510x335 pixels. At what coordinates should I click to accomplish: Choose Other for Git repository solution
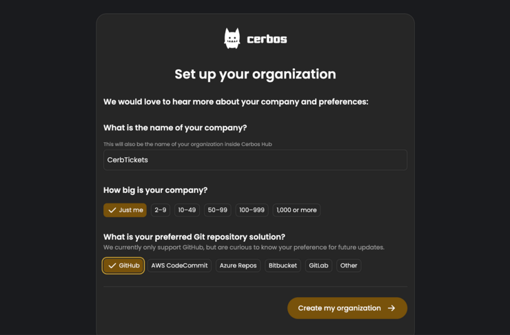[349, 265]
